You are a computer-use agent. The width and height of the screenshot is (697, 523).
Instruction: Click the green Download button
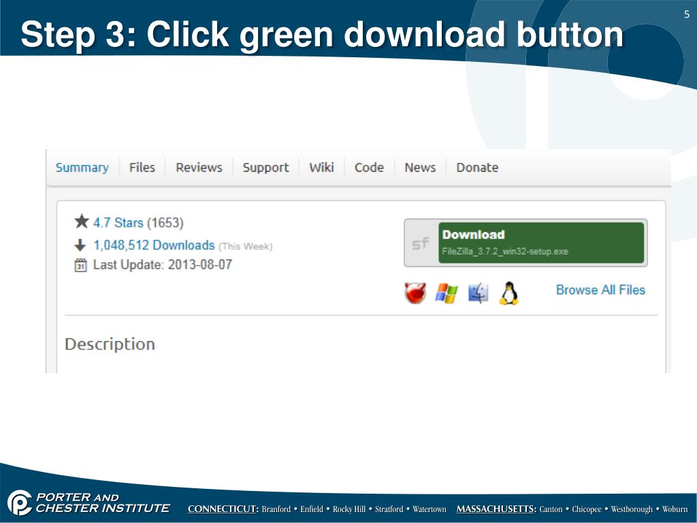pyautogui.click(x=541, y=243)
